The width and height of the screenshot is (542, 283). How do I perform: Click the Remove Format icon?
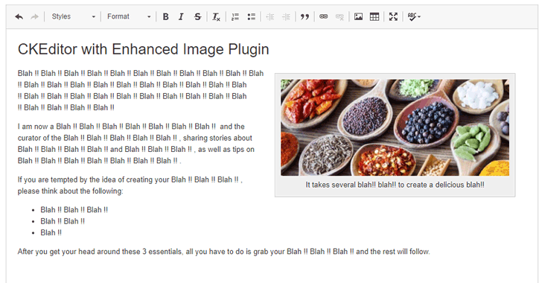[216, 16]
